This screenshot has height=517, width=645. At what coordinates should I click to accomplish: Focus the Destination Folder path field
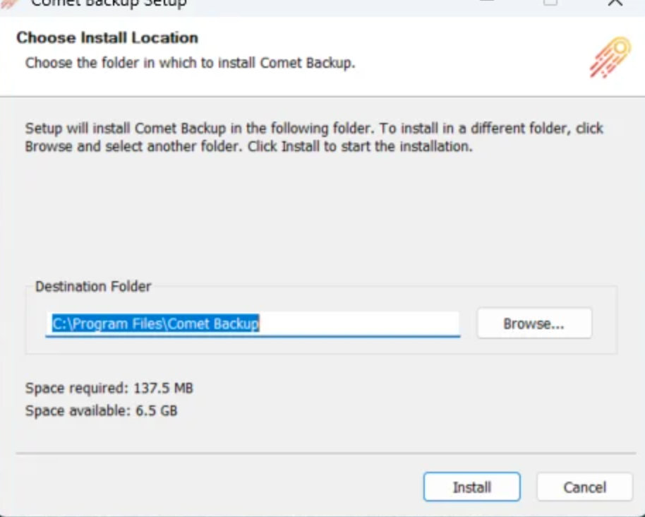tap(253, 323)
